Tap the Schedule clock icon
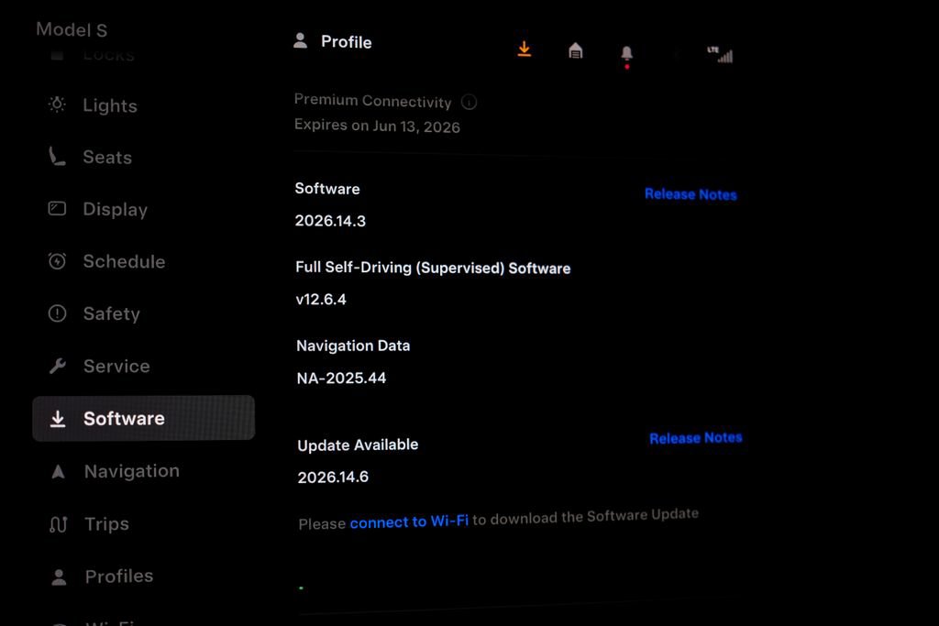 click(57, 261)
